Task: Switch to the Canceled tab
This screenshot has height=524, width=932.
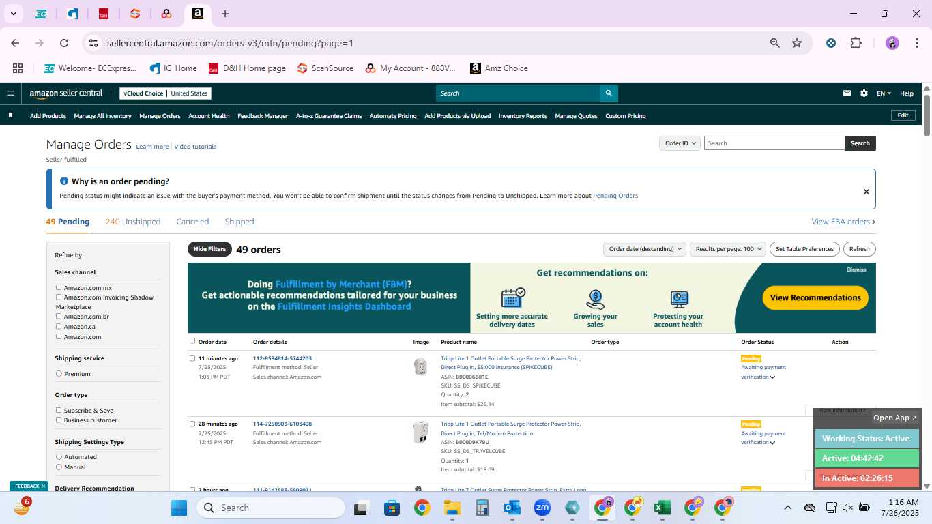Action: pos(192,222)
